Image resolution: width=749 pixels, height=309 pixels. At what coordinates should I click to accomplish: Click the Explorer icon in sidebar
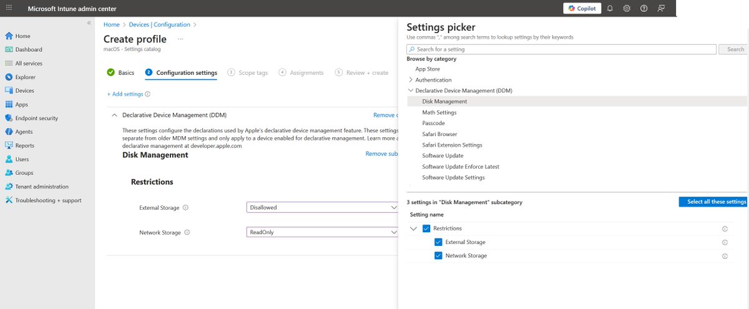9,77
